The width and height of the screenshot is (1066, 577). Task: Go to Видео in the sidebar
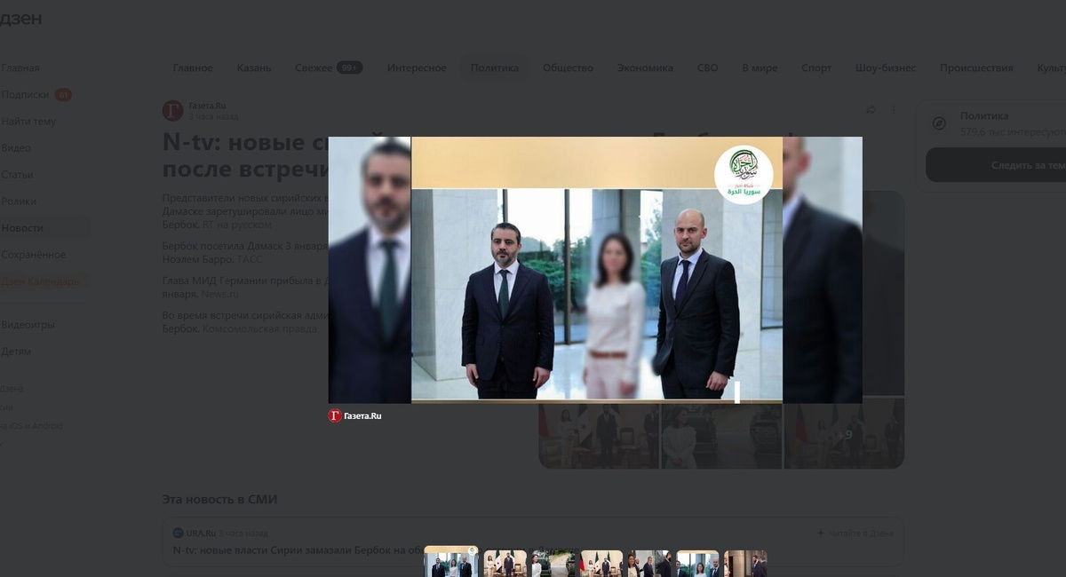pyautogui.click(x=16, y=148)
